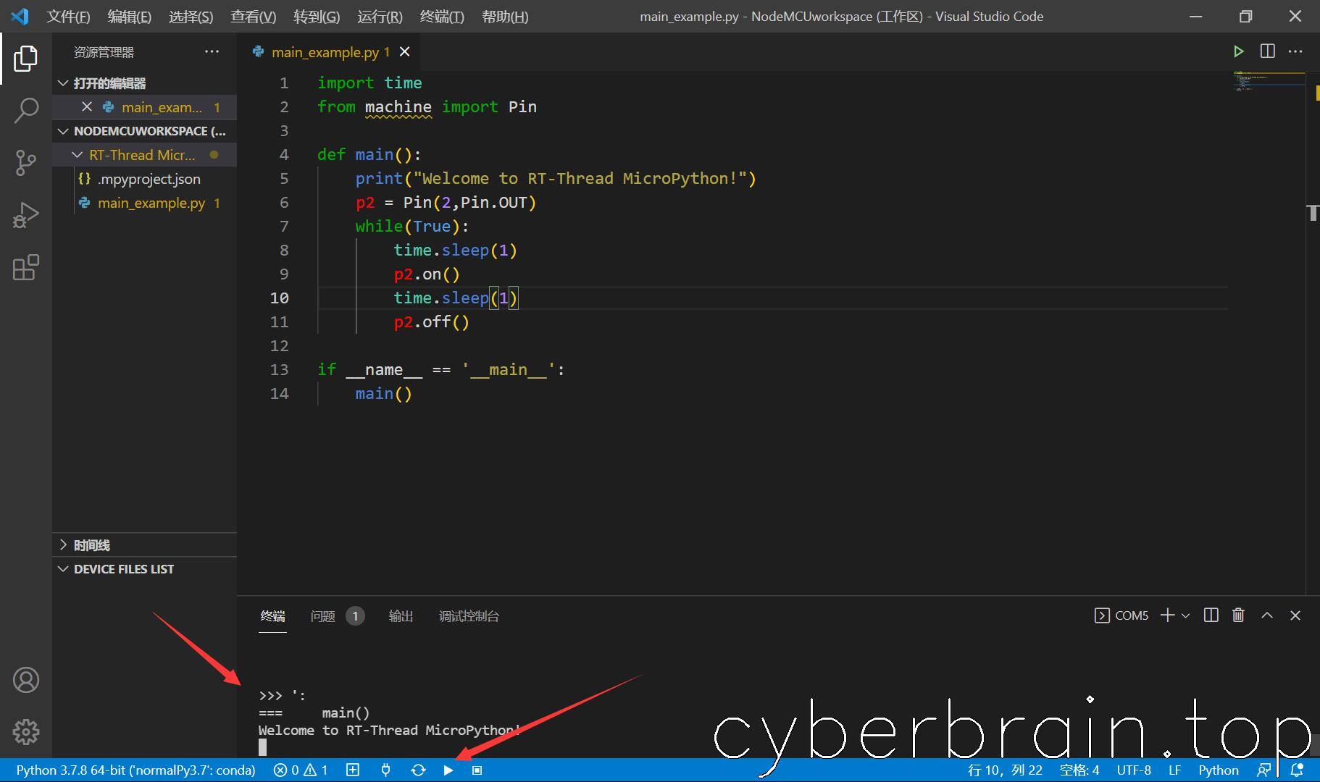Change language mode via Python
Screen dimensions: 1320x782
[1218, 770]
